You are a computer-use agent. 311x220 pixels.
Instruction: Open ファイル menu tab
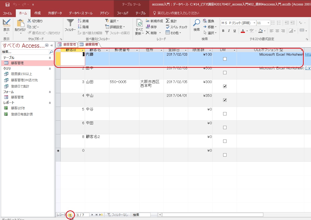7,13
